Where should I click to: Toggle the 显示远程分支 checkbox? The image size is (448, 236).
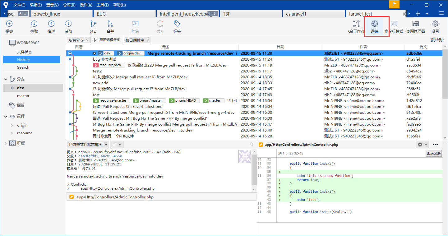point(96,40)
